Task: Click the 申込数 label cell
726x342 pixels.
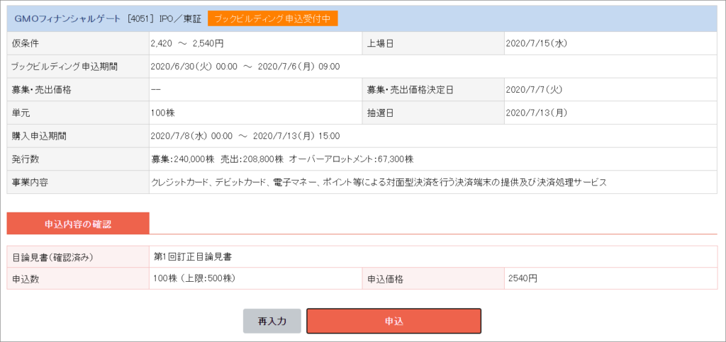Action: [78, 279]
